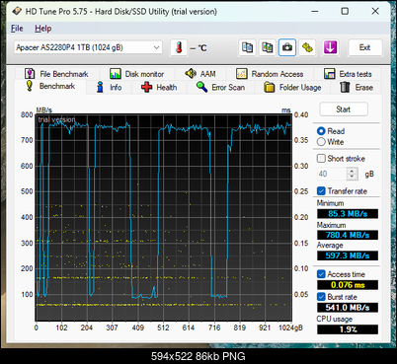
Task: Open the Erase tab
Action: pos(357,88)
